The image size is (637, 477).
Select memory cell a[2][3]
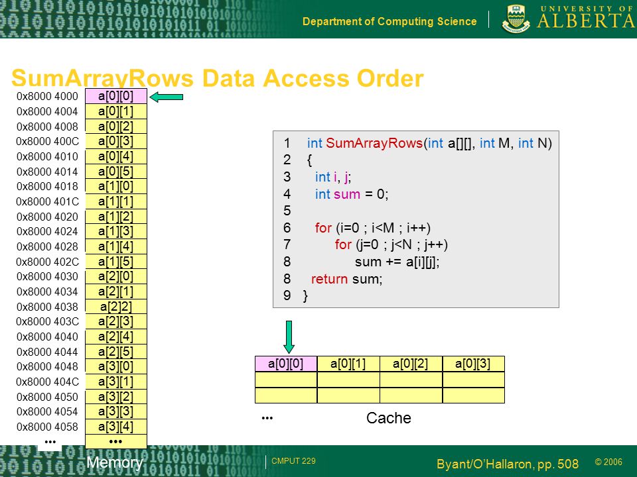[115, 321]
